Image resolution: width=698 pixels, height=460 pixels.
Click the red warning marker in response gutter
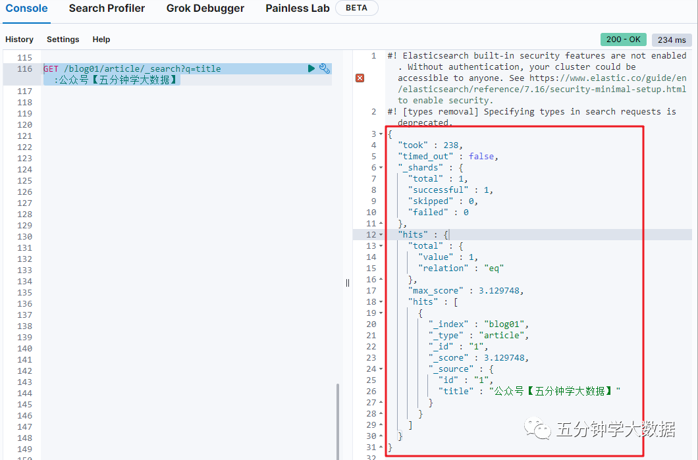[x=360, y=78]
